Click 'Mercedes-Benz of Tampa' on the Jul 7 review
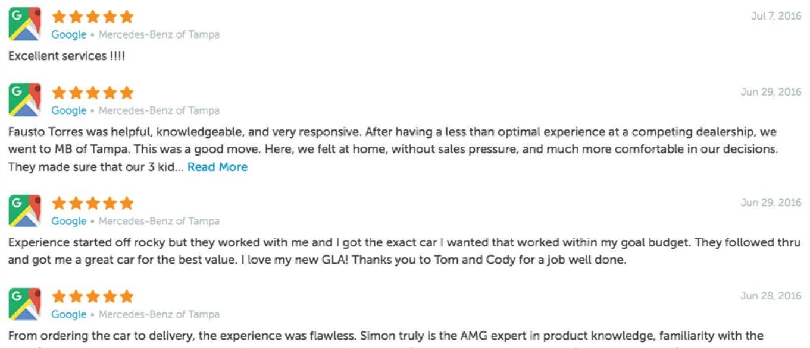Viewport: 810px width, 348px height. pyautogui.click(x=159, y=34)
